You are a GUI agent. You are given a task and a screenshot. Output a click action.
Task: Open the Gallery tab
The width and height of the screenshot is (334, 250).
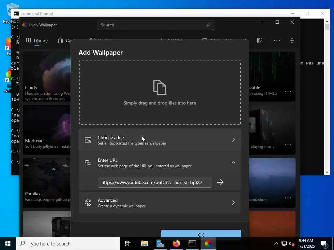(66, 41)
